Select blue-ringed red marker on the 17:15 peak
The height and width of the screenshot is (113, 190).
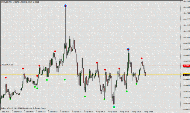pyautogui.click(x=128, y=49)
